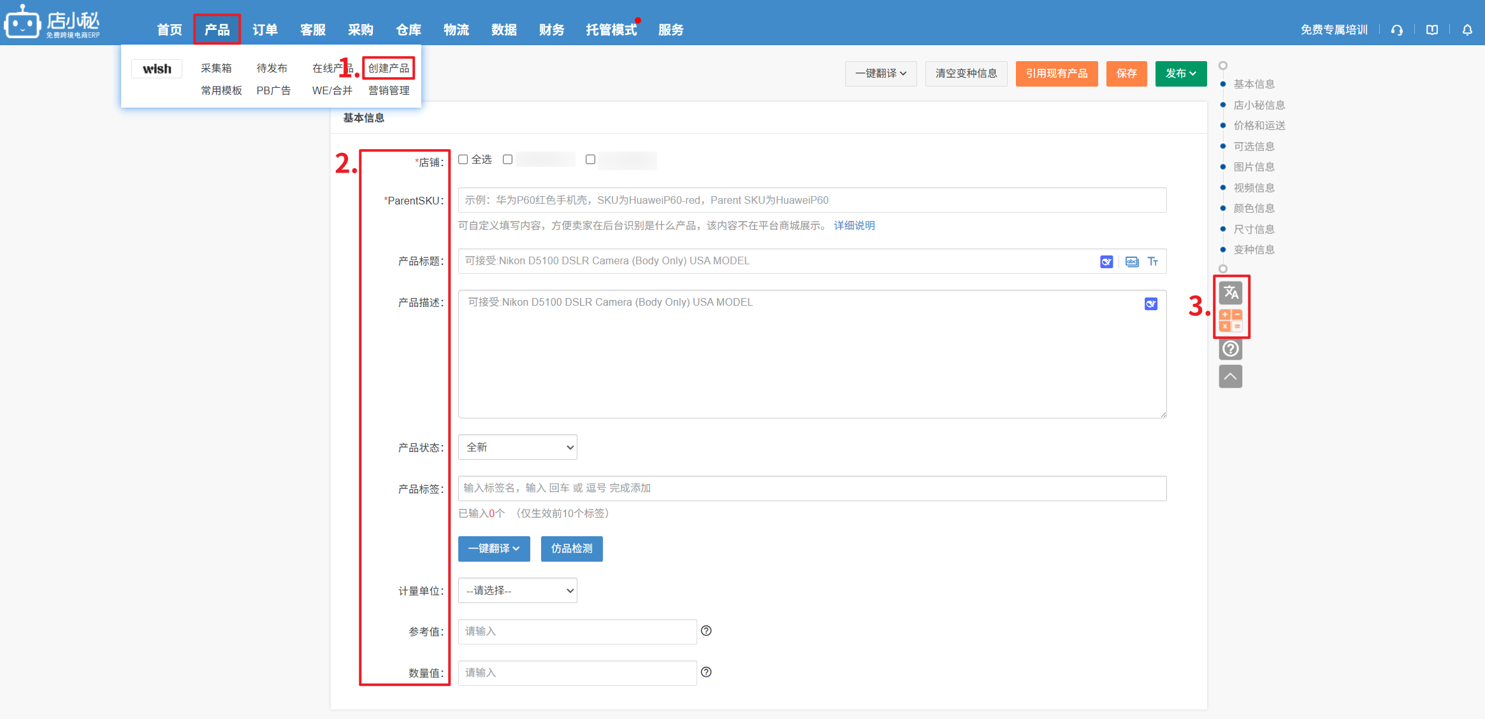Expand the 产品状态 dropdown showing 全新
Screen dimensions: 1485x719
coord(518,447)
